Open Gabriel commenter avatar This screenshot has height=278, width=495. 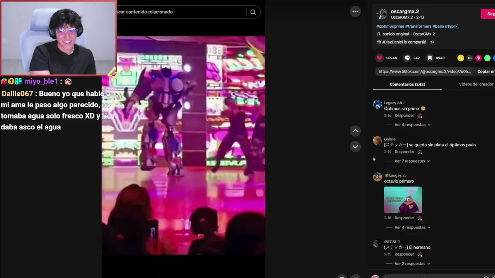tap(377, 141)
